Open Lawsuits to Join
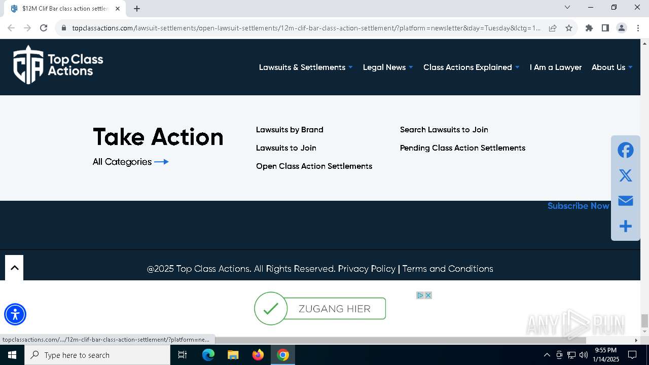Viewport: 649px width, 365px height. pyautogui.click(x=286, y=148)
